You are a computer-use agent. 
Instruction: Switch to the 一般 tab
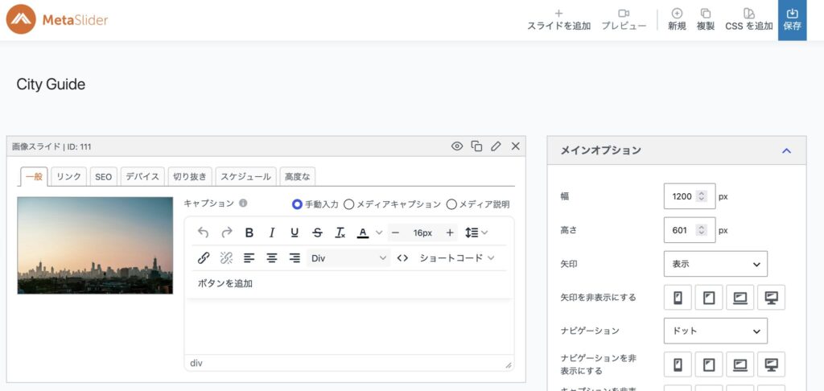34,176
